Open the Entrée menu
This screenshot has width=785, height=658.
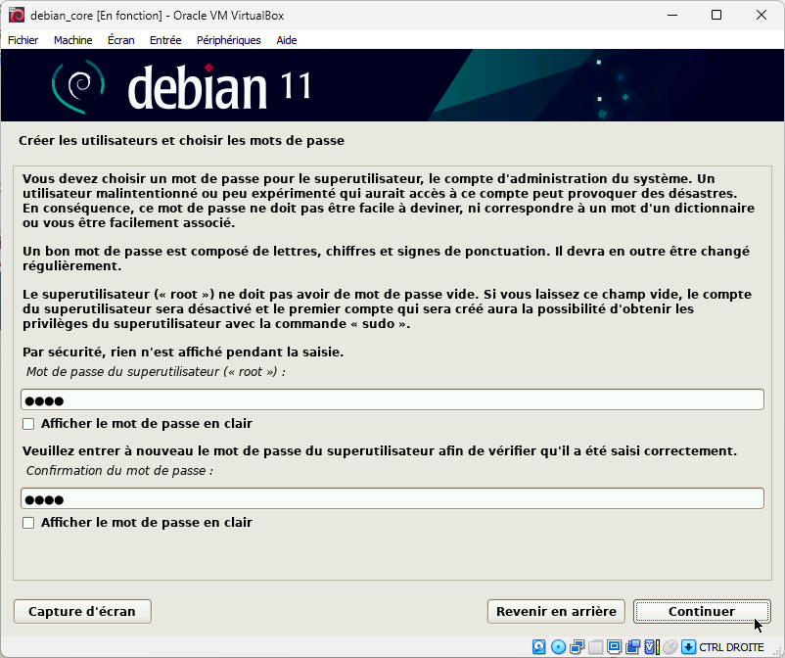[x=165, y=40]
